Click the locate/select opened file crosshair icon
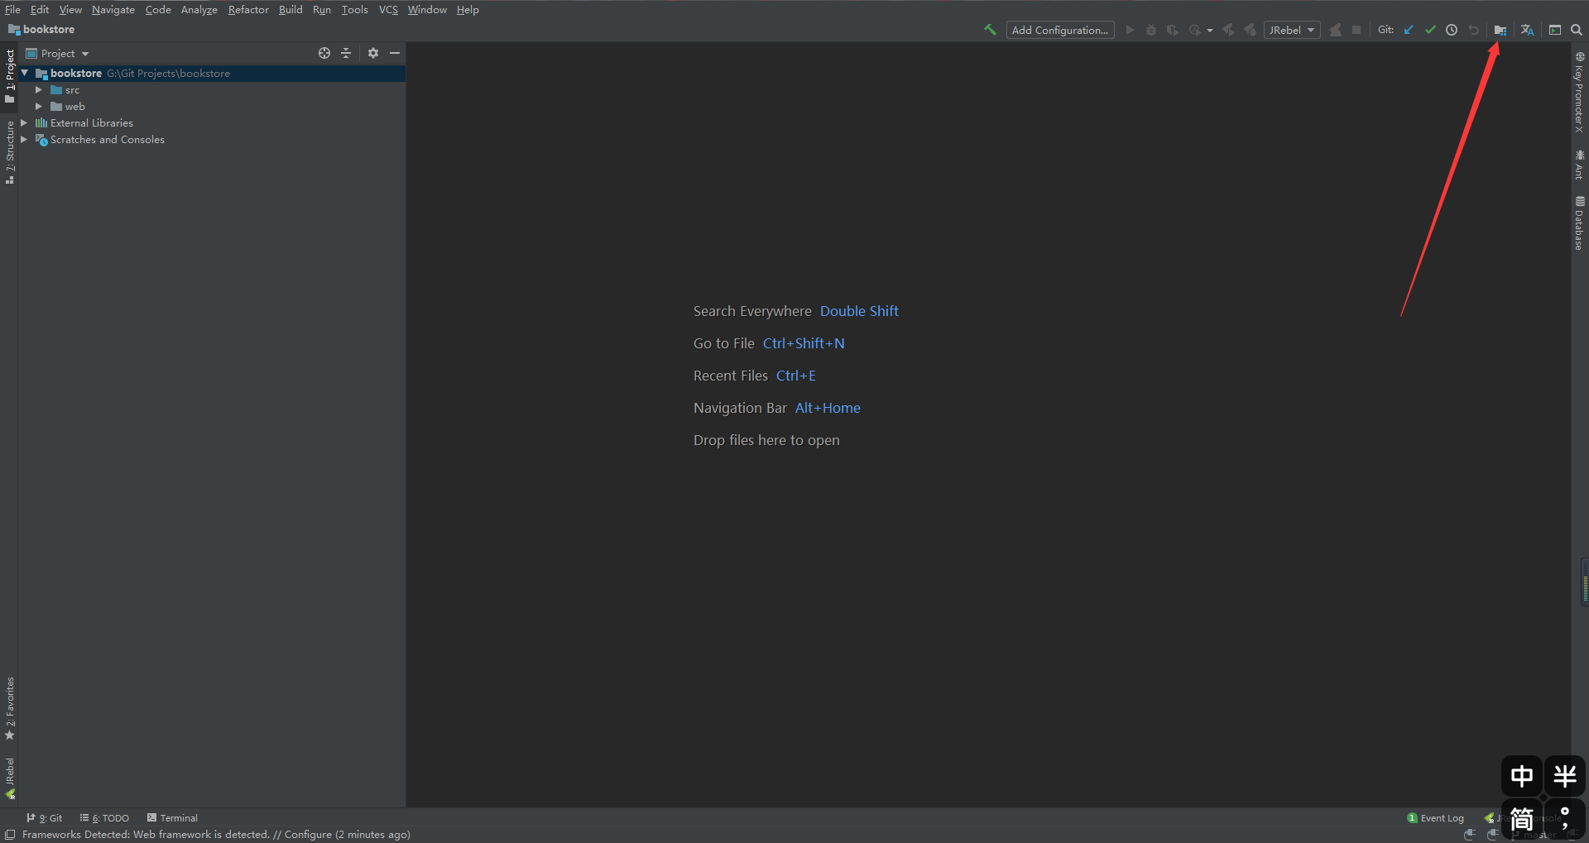This screenshot has height=843, width=1589. (x=324, y=53)
